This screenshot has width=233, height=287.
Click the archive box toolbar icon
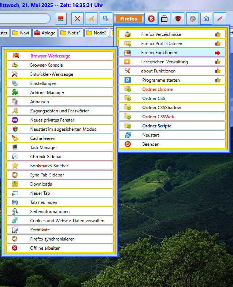click(164, 19)
